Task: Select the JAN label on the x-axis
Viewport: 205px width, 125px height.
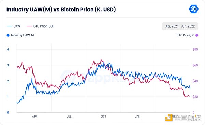Action: 138,117
